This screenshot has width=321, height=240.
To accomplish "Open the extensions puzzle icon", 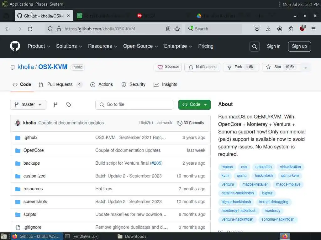I will coord(291,29).
